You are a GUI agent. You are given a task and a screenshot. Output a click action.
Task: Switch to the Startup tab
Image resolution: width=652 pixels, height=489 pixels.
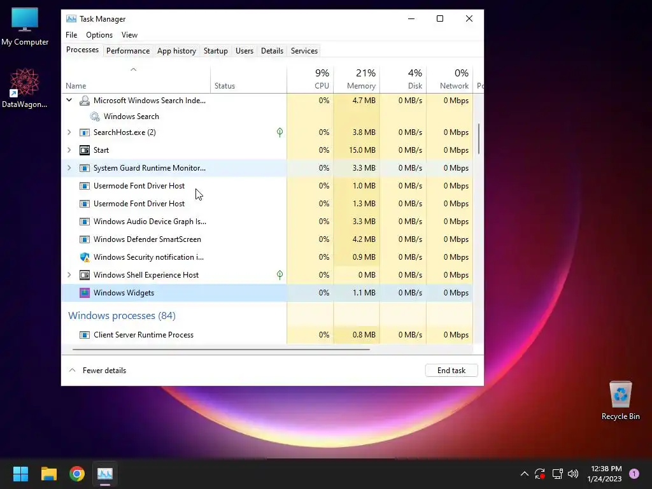216,51
